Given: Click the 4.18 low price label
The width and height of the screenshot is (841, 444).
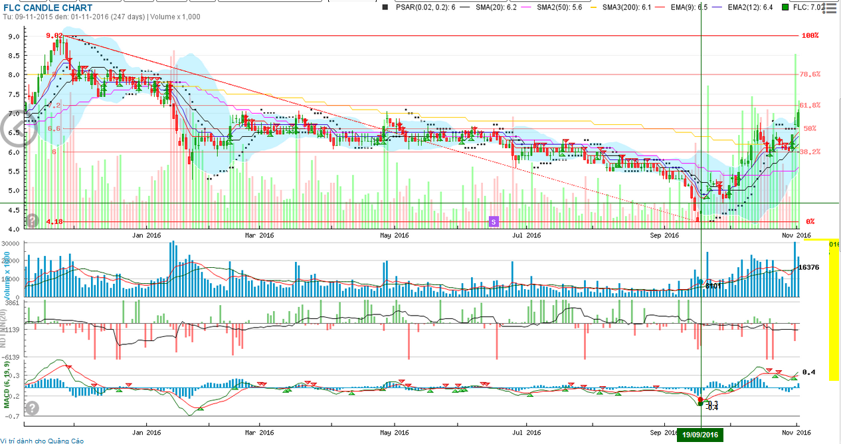Looking at the screenshot, I should point(54,221).
